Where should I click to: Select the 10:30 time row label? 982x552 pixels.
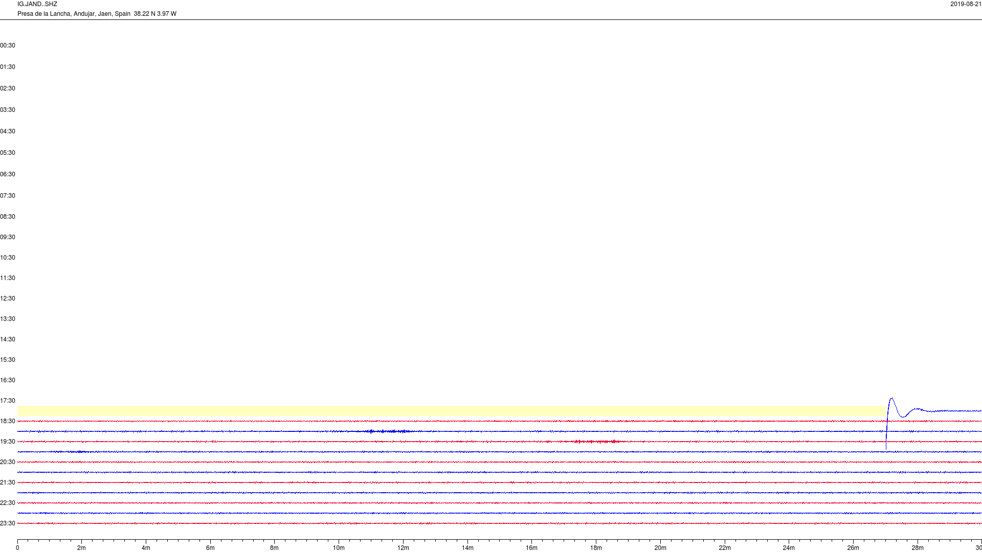pos(8,258)
